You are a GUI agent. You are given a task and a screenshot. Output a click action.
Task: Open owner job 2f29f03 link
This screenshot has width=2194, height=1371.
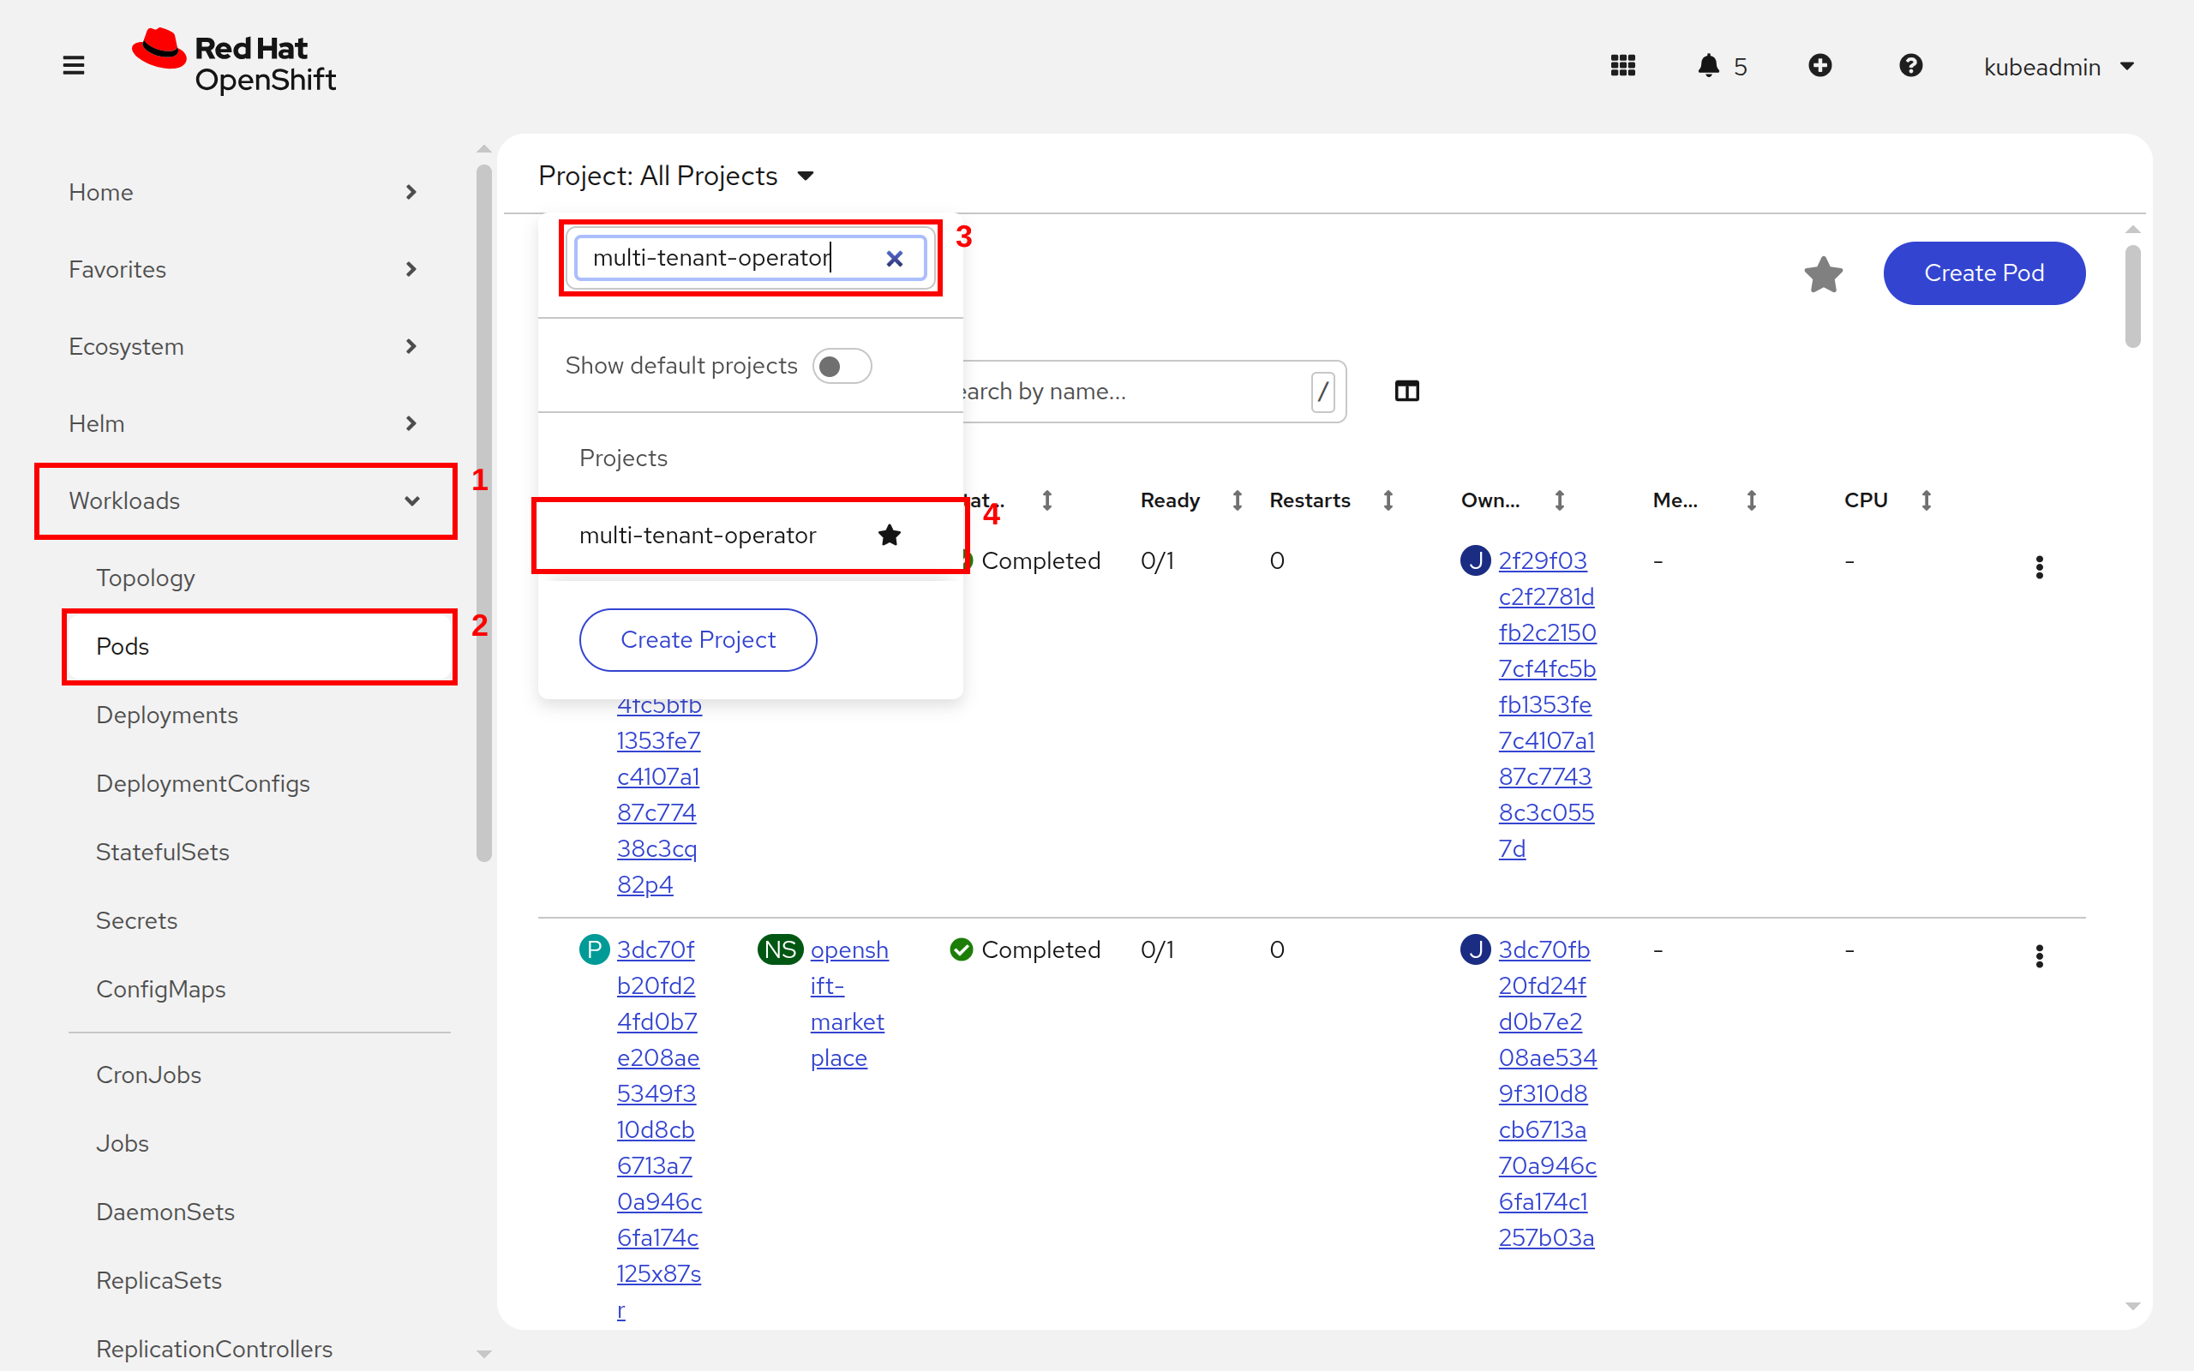[1547, 703]
